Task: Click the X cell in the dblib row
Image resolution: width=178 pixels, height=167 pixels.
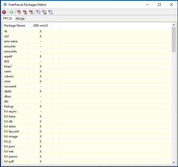Action: pyautogui.click(x=40, y=91)
